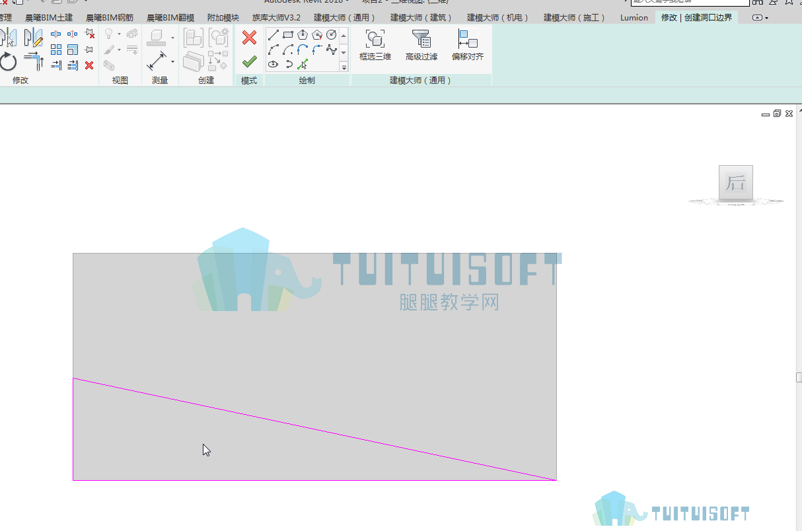Click the red Delete icon in Modify panel
Image resolution: width=802 pixels, height=531 pixels.
(x=89, y=65)
